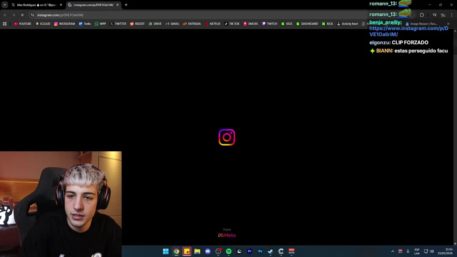Stop loading the page
The image size is (457, 257).
pyautogui.click(x=22, y=15)
